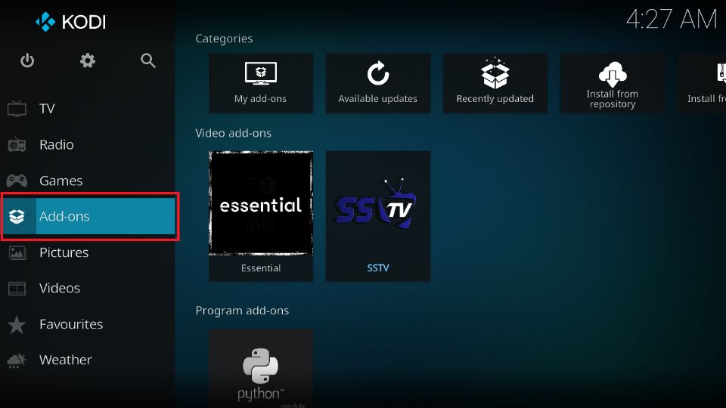Click the Essential add-on label
726x408 pixels.
point(261,268)
